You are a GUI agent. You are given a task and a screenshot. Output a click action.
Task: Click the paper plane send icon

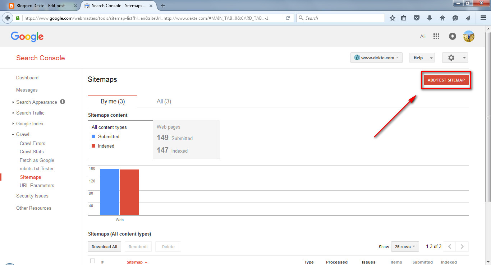[x=468, y=18]
